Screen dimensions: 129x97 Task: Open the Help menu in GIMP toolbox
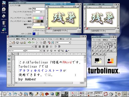click(x=113, y=40)
